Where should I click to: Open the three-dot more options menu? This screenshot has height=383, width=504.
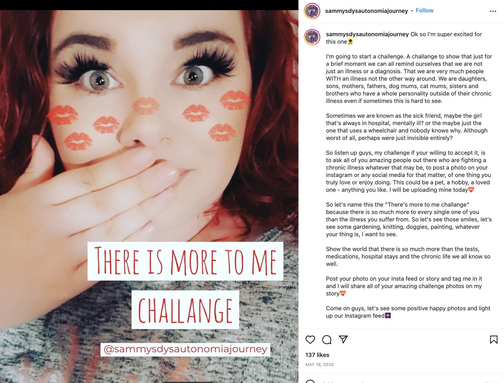(x=493, y=11)
